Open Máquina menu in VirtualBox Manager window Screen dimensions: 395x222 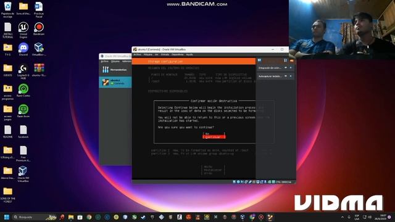[115, 62]
